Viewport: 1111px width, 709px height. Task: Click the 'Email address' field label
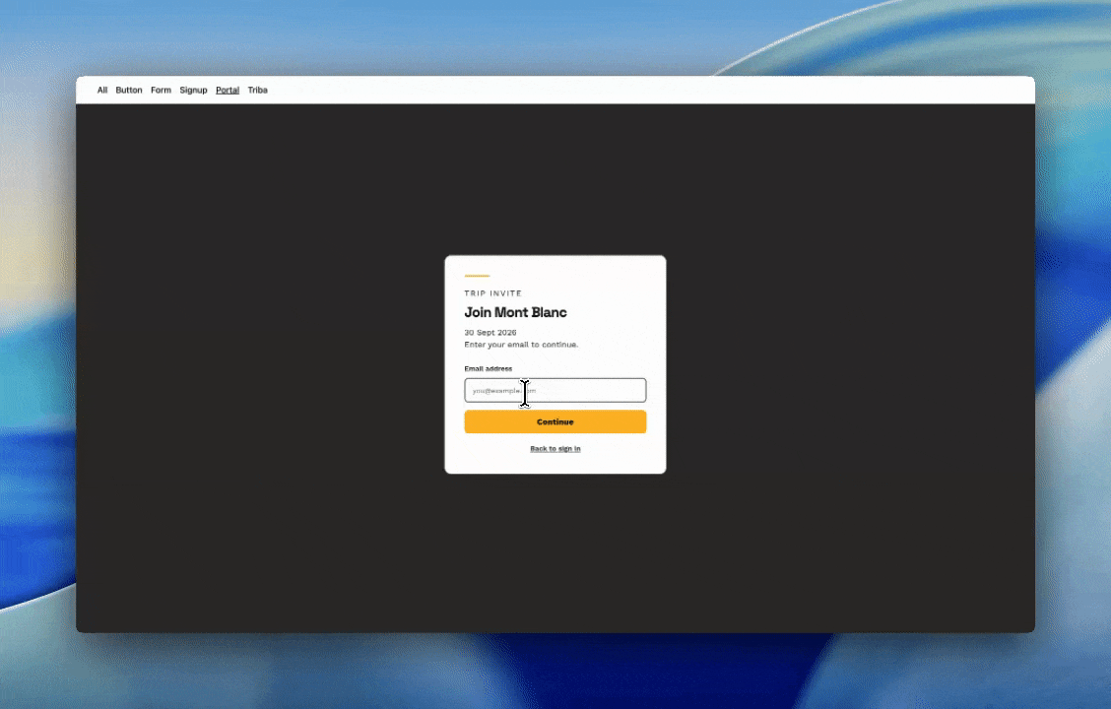click(489, 368)
